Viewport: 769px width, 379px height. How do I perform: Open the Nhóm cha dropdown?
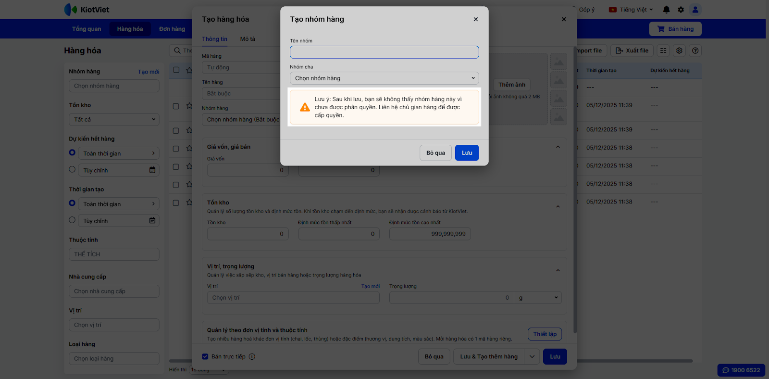point(384,78)
